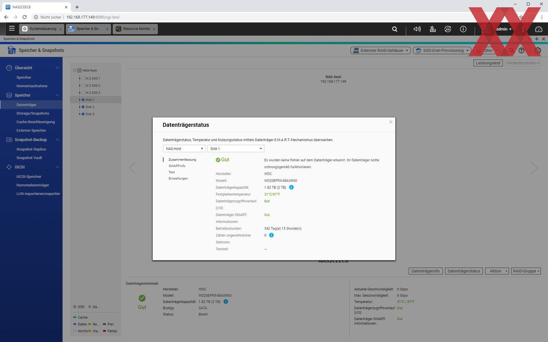Collapse the Übersicht sidebar section

point(57,68)
